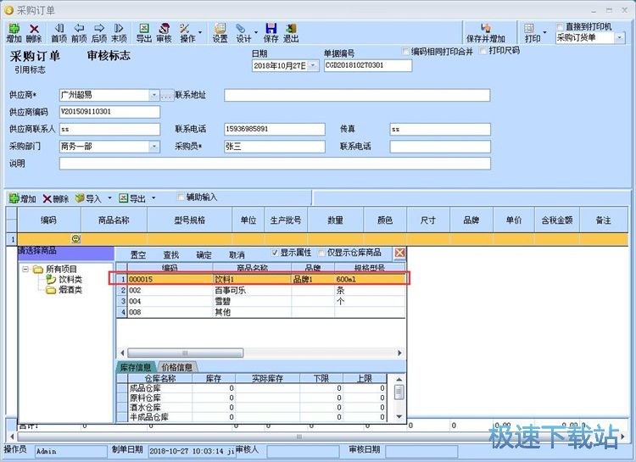The image size is (636, 462).
Task: Select product row 008 其他
Action: pyautogui.click(x=260, y=312)
